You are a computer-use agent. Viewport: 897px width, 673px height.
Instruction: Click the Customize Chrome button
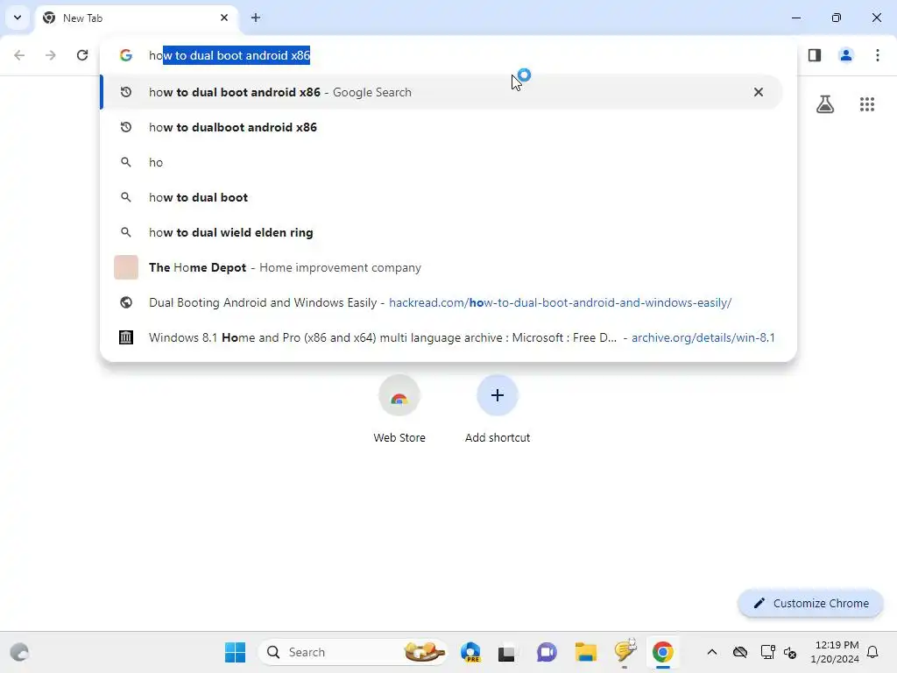(810, 603)
